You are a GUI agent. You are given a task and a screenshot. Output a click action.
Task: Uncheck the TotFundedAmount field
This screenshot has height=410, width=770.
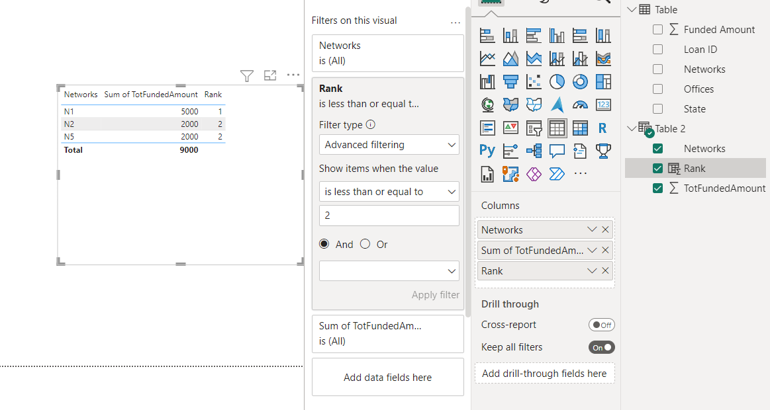click(658, 188)
